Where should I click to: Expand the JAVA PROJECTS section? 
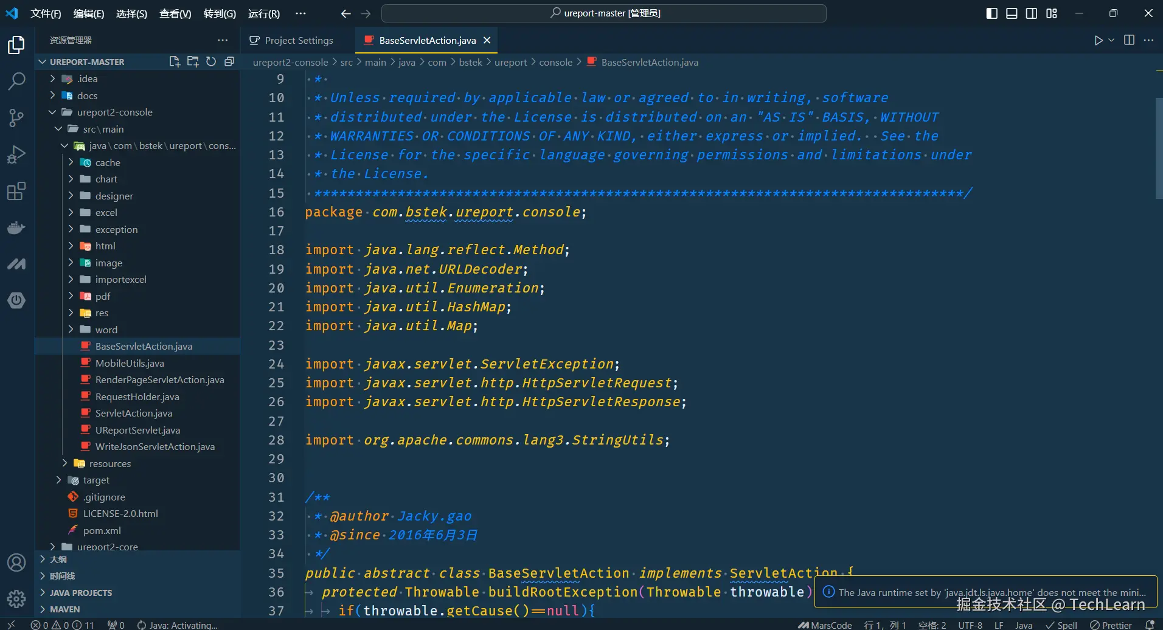coord(80,592)
